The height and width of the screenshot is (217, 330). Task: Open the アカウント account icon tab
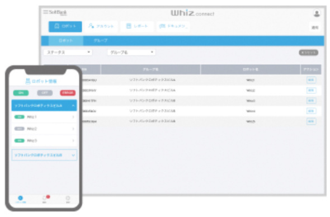(x=101, y=26)
